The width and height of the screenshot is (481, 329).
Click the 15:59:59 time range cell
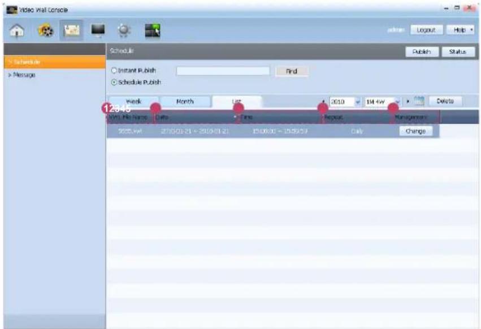(280, 131)
